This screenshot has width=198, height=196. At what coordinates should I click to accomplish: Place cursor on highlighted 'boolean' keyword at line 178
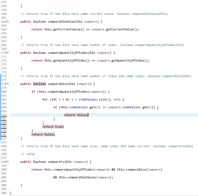(x=39, y=84)
